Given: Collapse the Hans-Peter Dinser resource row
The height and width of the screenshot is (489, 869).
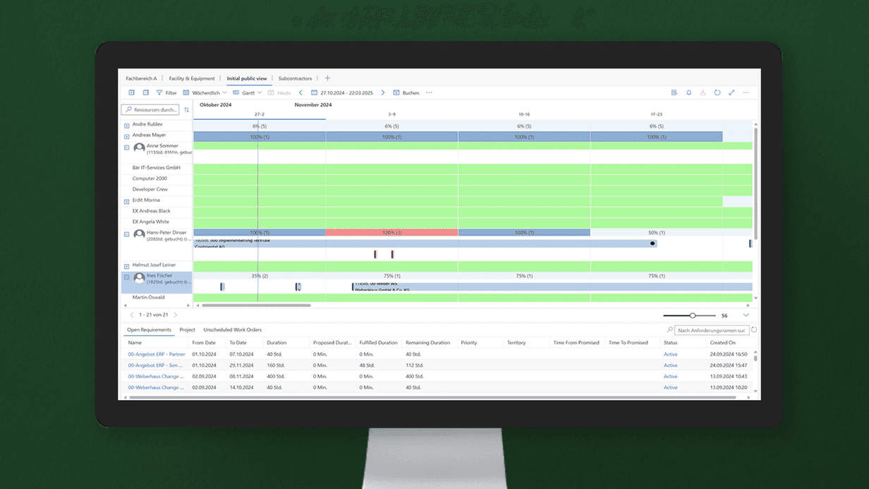Looking at the screenshot, I should [127, 234].
